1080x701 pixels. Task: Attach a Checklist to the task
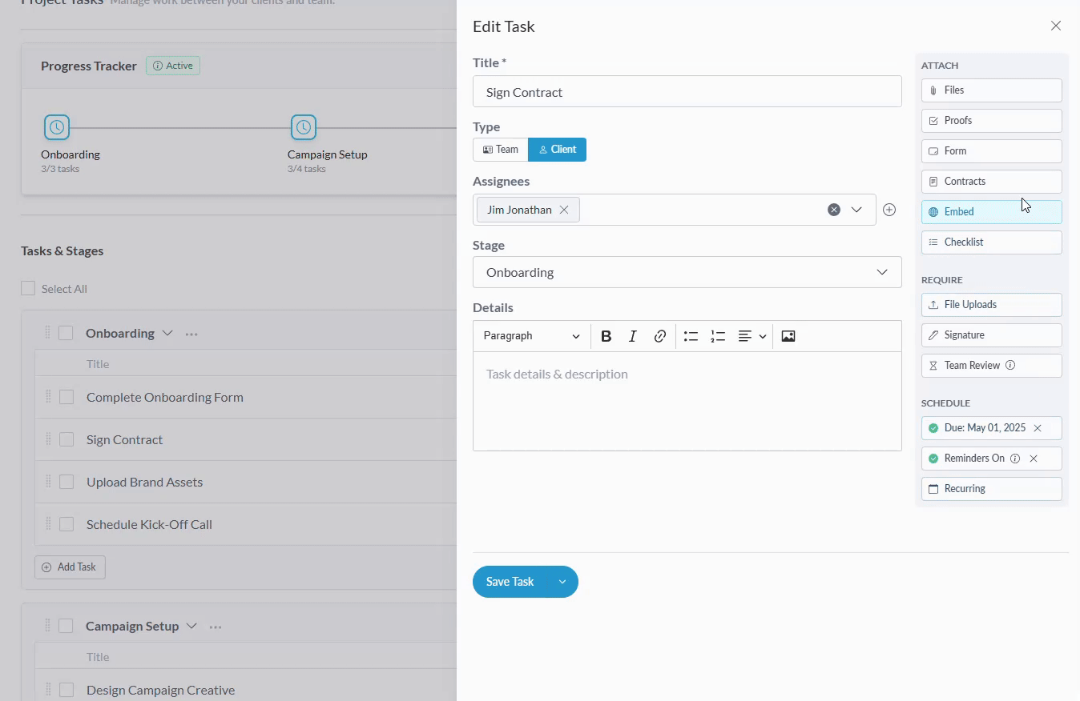991,242
